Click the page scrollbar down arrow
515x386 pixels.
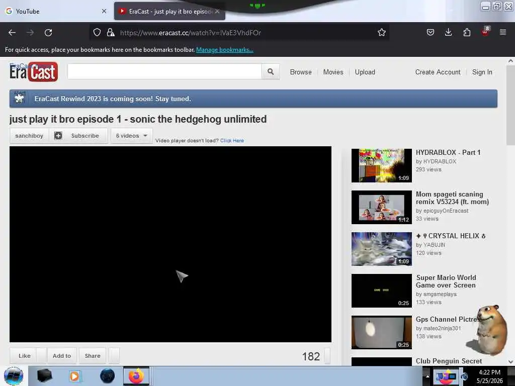coord(510,362)
